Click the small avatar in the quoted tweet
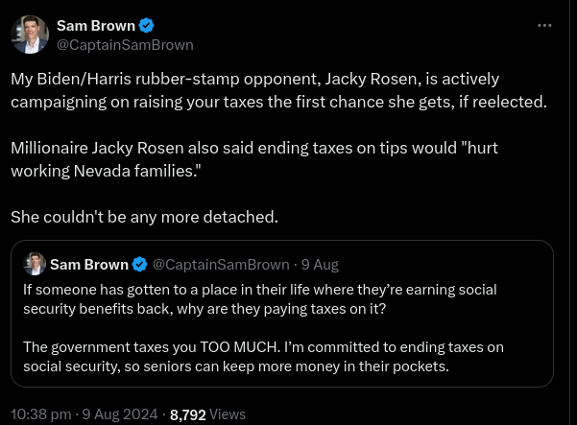 [35, 264]
